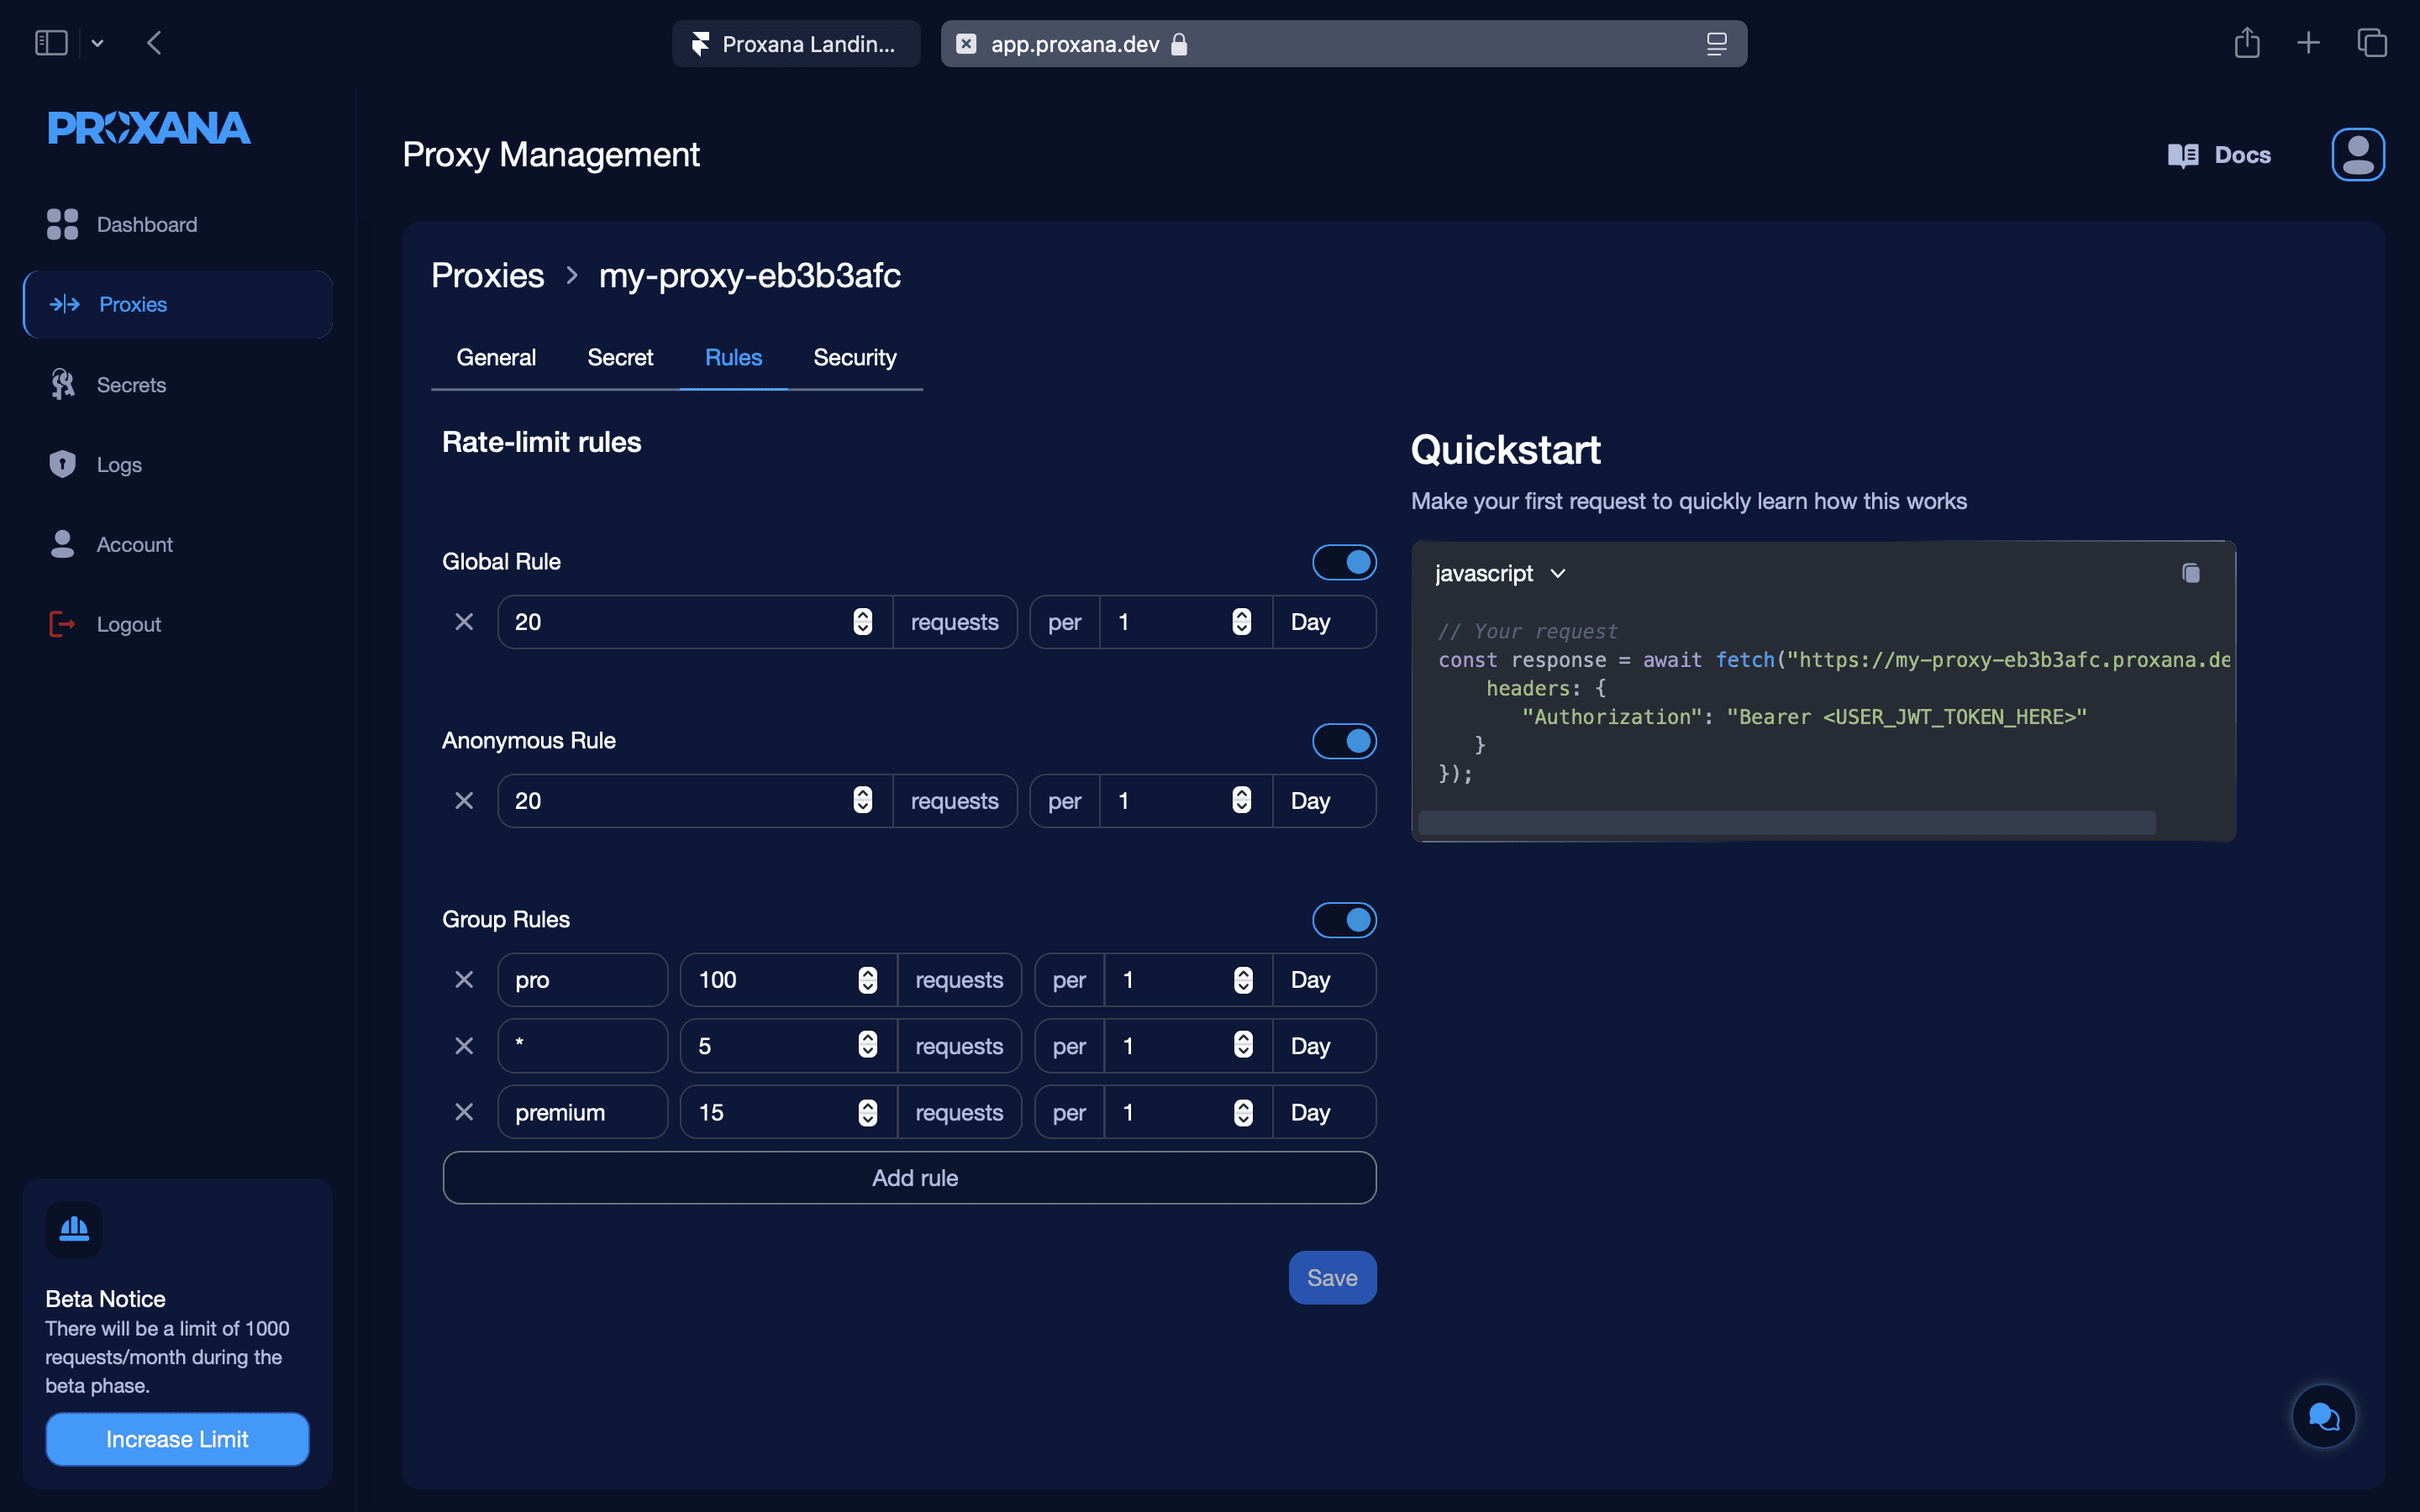Click the Secrets key icon in sidebar
This screenshot has width=2420, height=1512.
pos(62,384)
